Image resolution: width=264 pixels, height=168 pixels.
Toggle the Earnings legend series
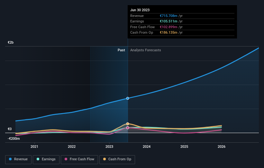pos(46,159)
